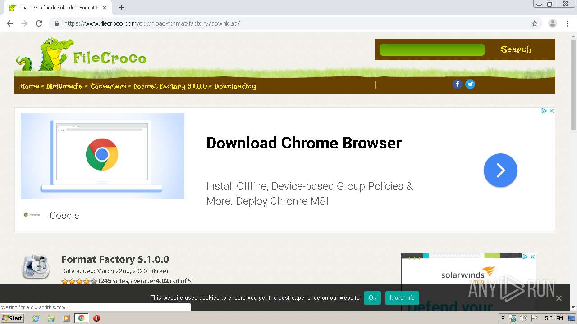The image size is (577, 324).
Task: Click the volume speaker tray icon
Action: click(523, 318)
